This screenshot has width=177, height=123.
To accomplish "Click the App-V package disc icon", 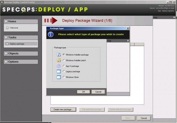I will click(x=59, y=66).
